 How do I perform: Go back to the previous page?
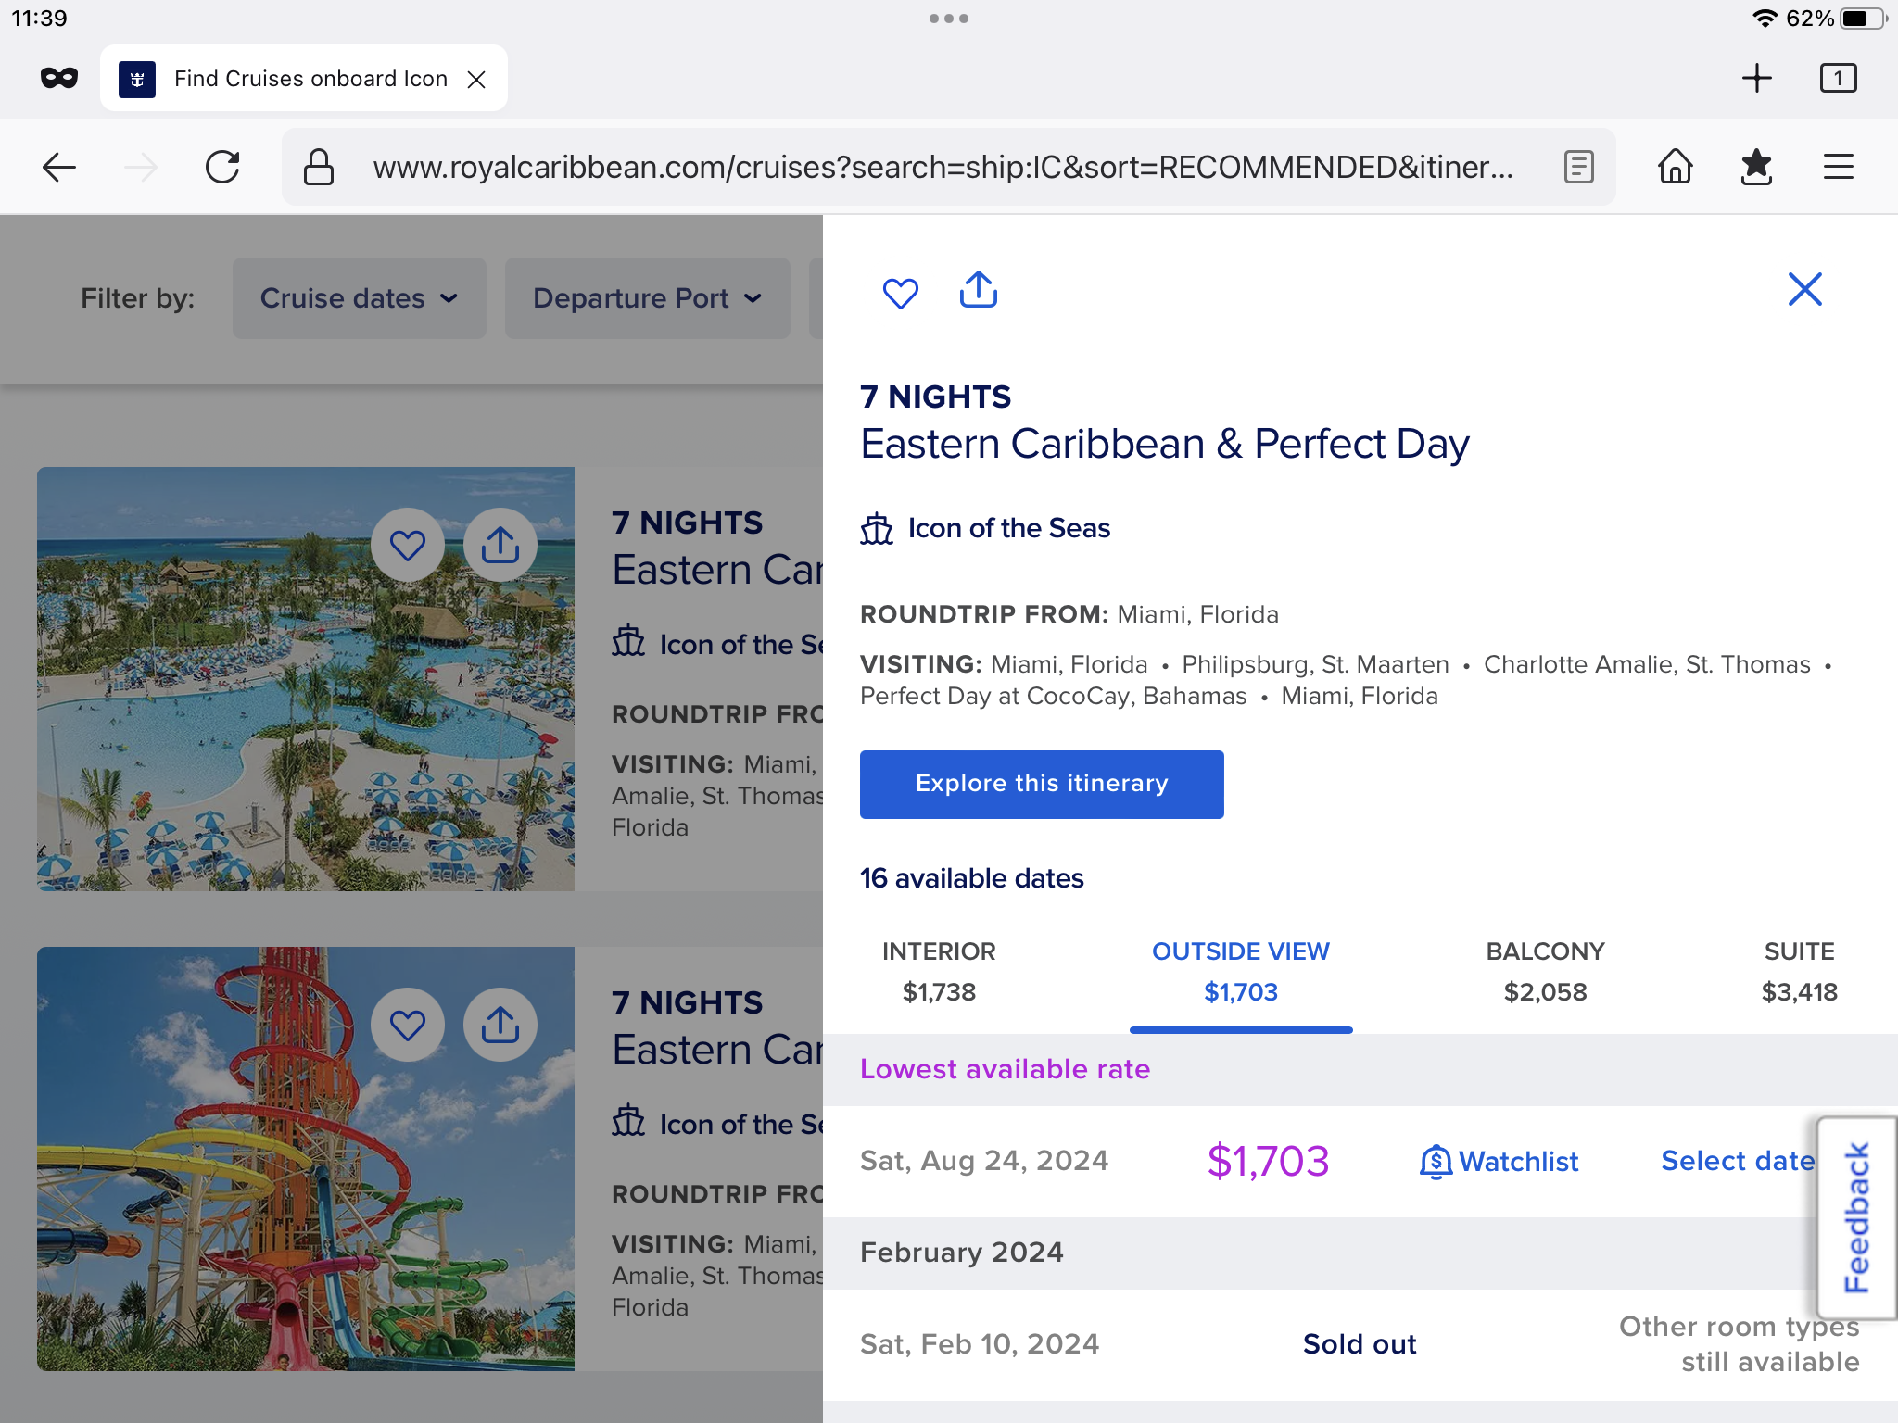59,168
